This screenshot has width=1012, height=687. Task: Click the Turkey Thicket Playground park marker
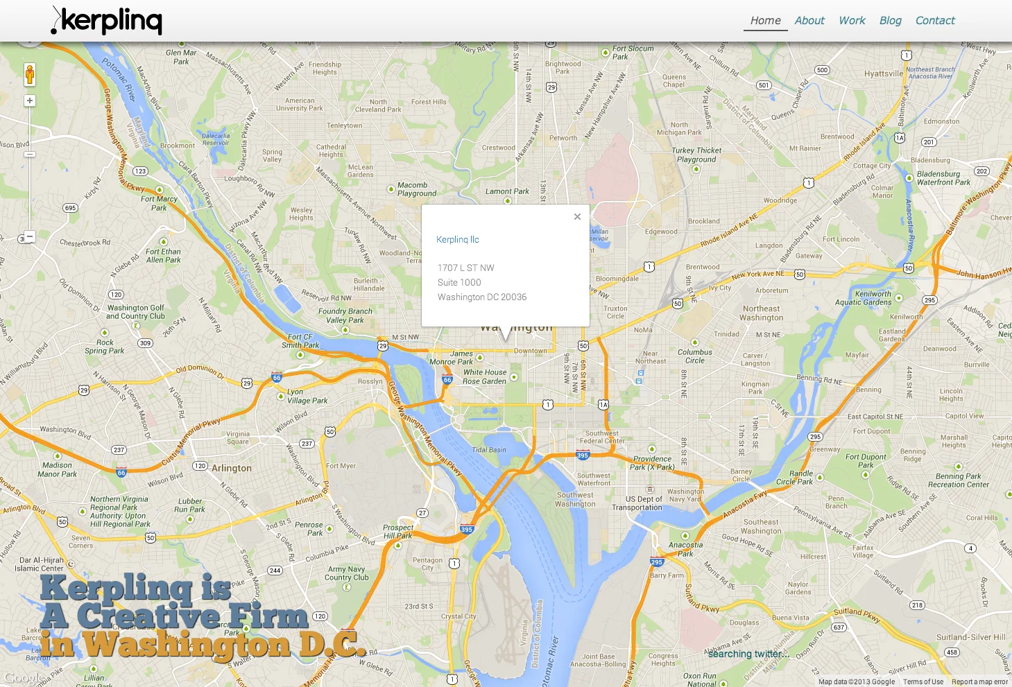[x=696, y=168]
